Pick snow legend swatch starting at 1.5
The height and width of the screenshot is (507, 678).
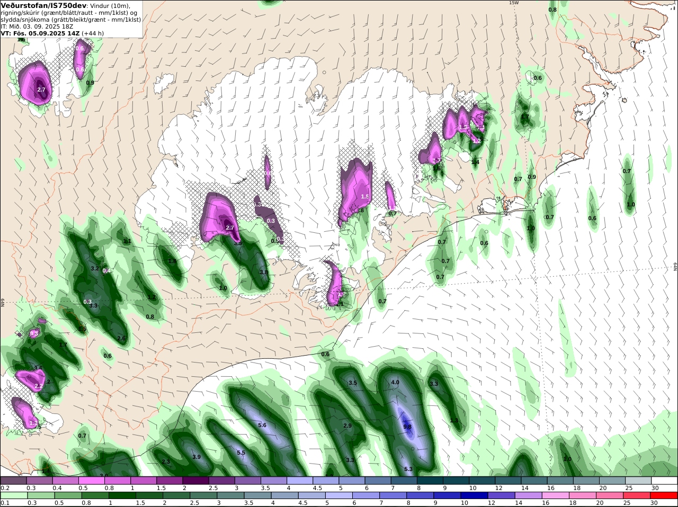(x=169, y=481)
